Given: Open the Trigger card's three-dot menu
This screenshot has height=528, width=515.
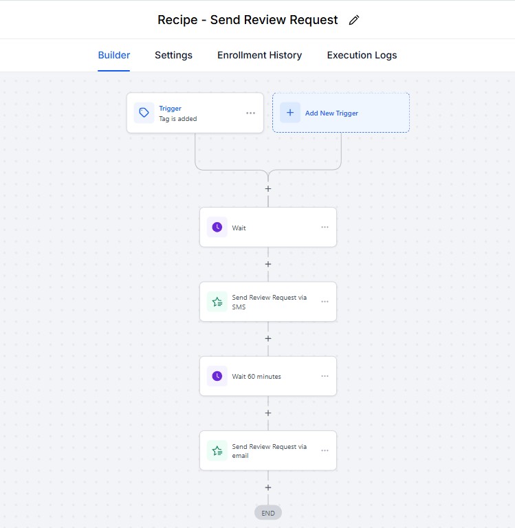Looking at the screenshot, I should tap(250, 113).
